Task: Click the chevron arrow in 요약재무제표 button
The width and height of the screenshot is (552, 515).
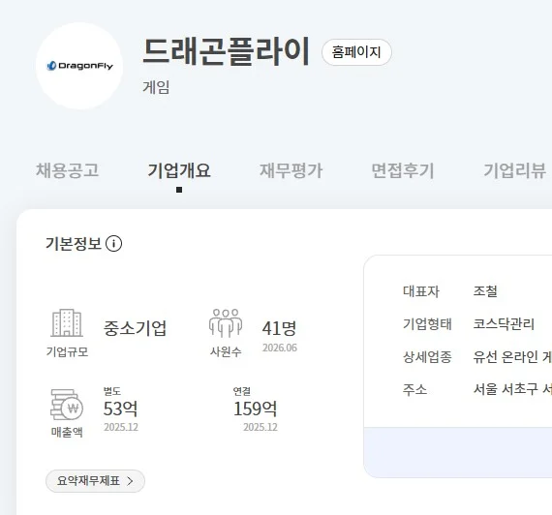Action: tap(130, 481)
